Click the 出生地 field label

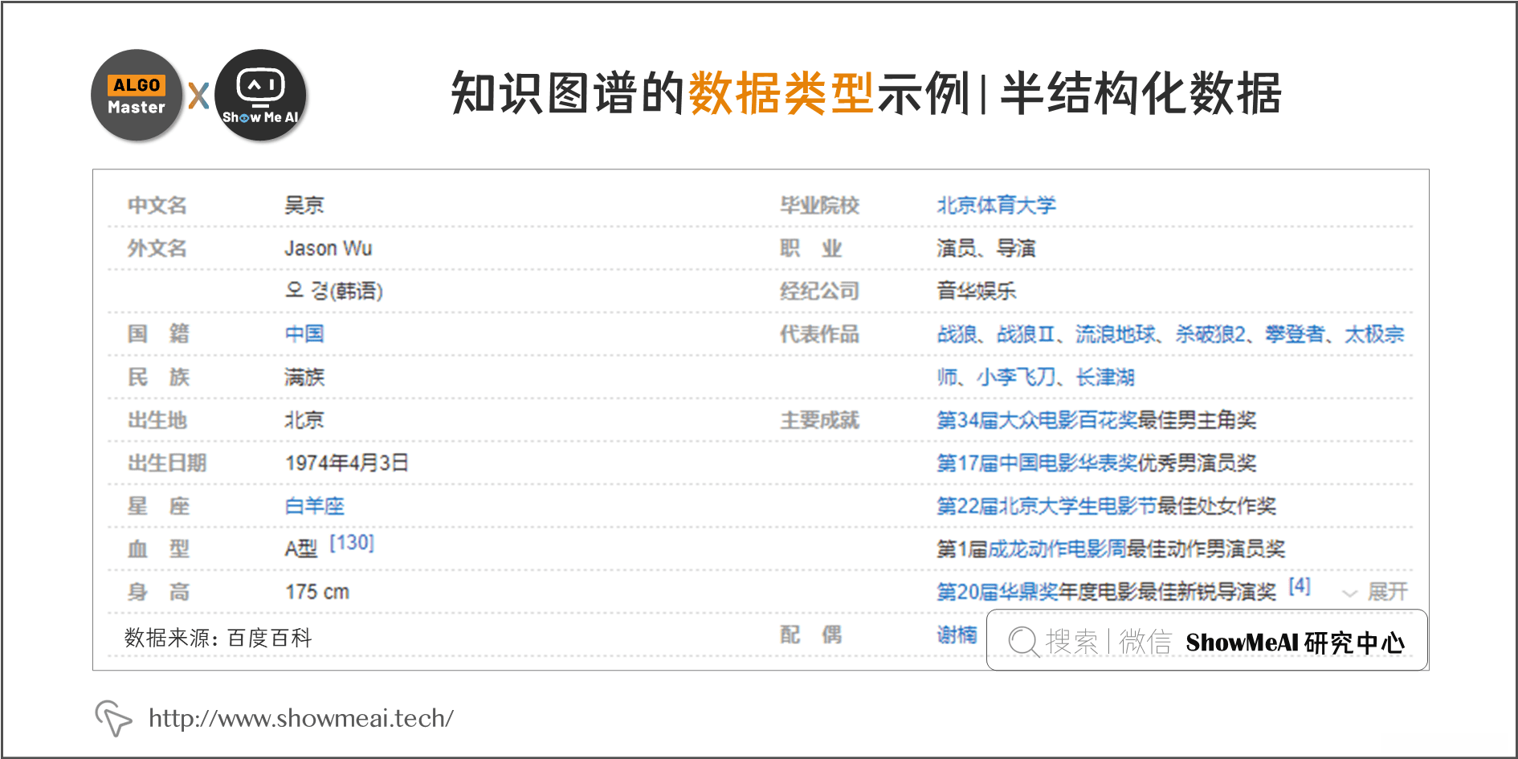tap(157, 420)
